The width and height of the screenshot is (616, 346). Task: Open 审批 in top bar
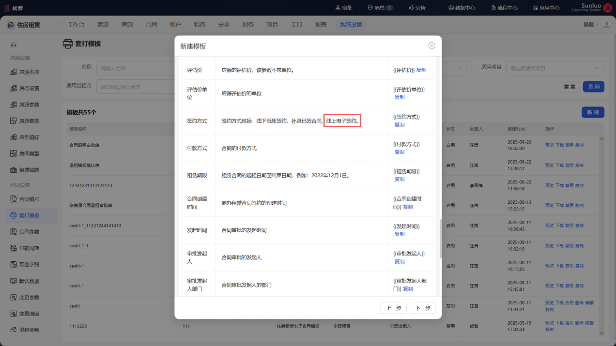[x=344, y=8]
